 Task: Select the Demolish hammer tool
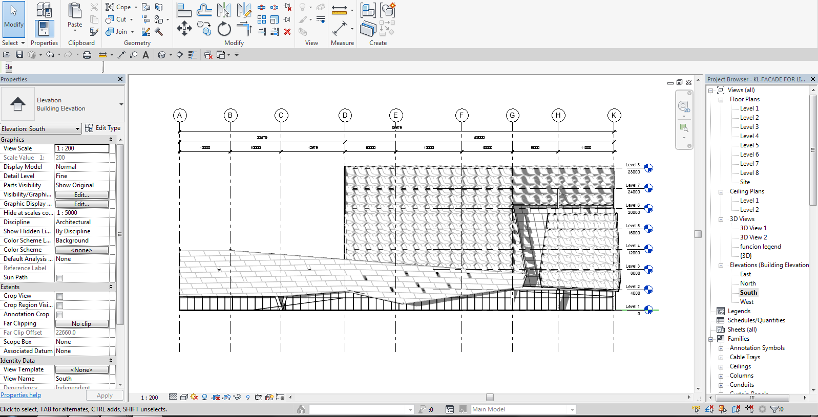pos(159,32)
